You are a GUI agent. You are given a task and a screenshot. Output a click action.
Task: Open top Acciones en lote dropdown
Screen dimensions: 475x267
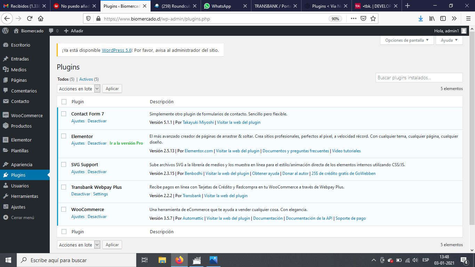(79, 89)
